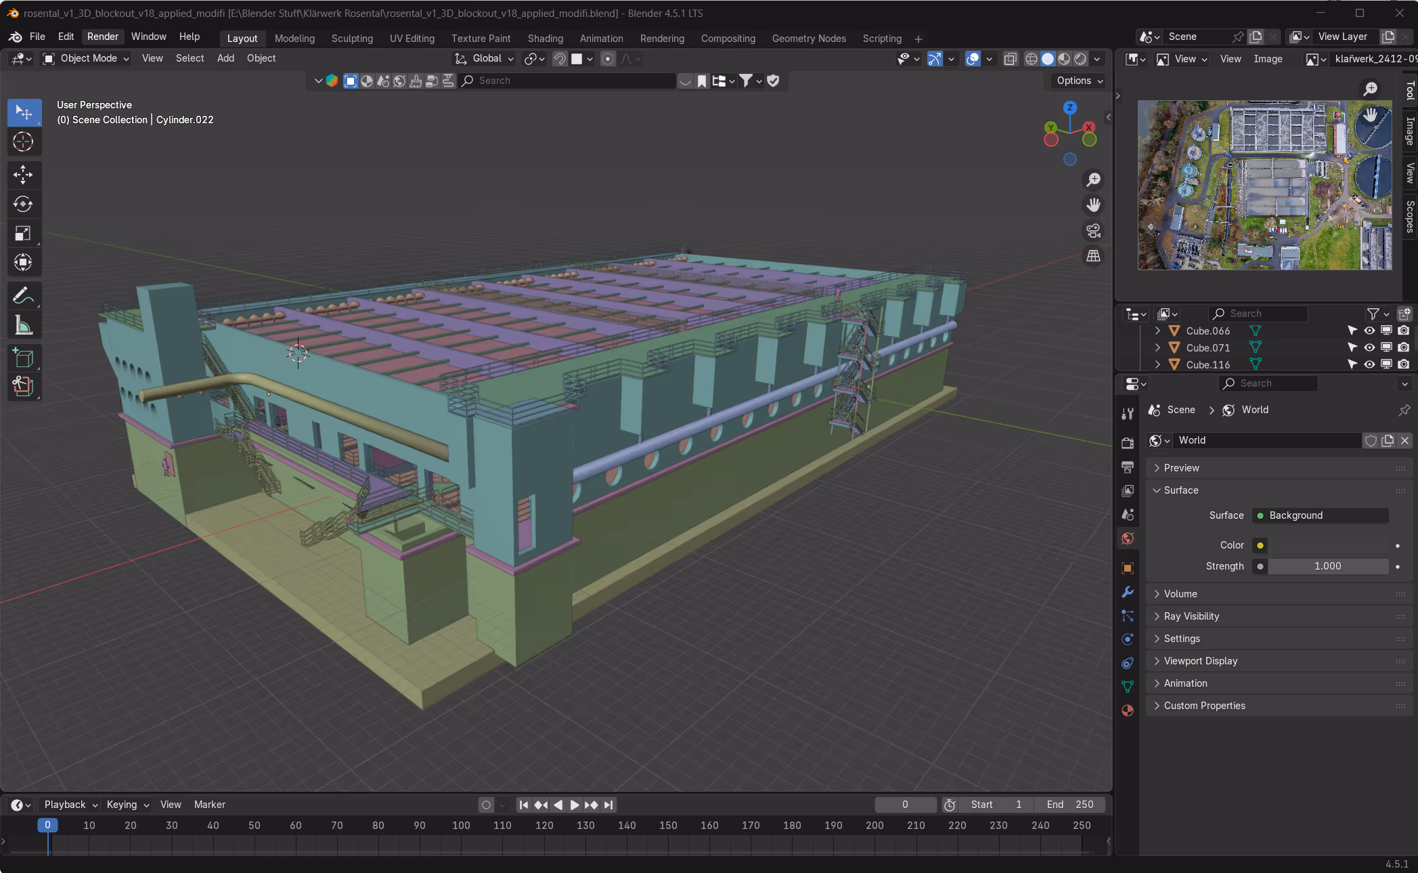Click the World Strength slider
The image size is (1418, 873).
point(1327,566)
